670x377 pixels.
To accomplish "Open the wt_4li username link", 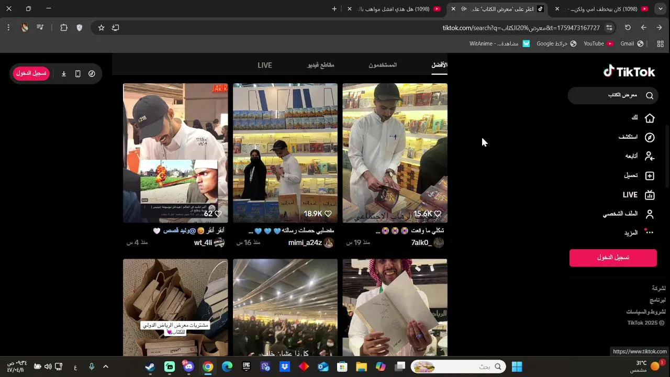I will point(203,242).
